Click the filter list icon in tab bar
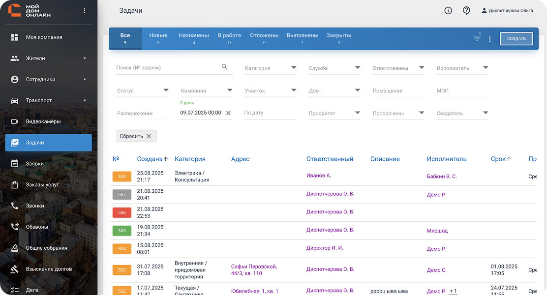 coord(477,38)
